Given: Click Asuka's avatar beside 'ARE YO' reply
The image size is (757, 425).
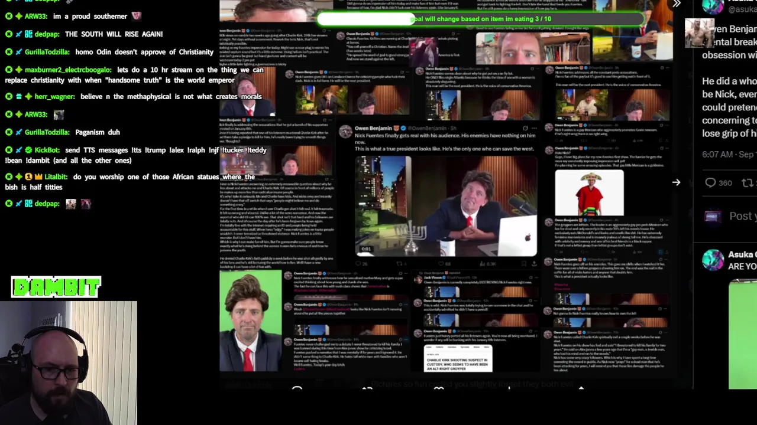Looking at the screenshot, I should [713, 260].
